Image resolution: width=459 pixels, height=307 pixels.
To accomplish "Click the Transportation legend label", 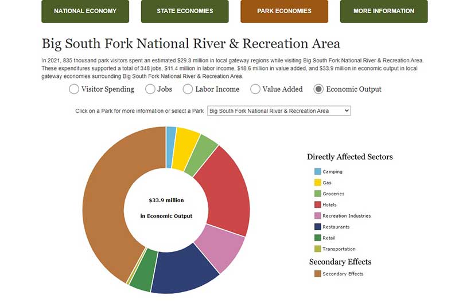I will pyautogui.click(x=339, y=249).
